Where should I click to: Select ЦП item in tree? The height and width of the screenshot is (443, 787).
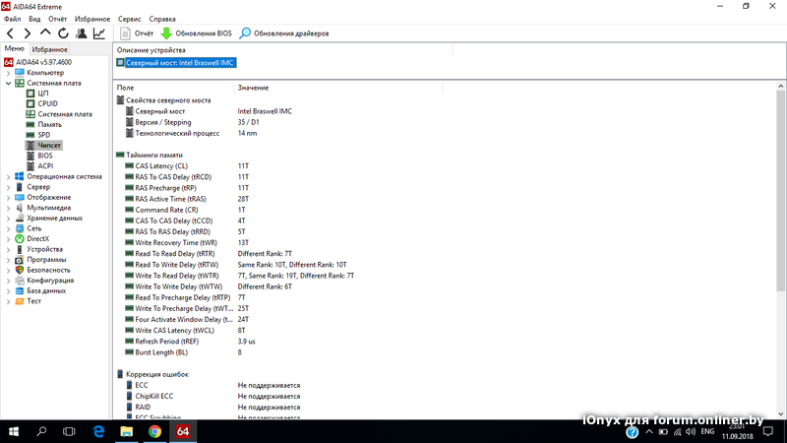43,94
